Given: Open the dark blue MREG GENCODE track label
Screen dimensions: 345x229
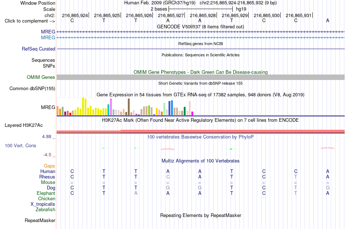Looking at the screenshot, I should click(x=48, y=32).
